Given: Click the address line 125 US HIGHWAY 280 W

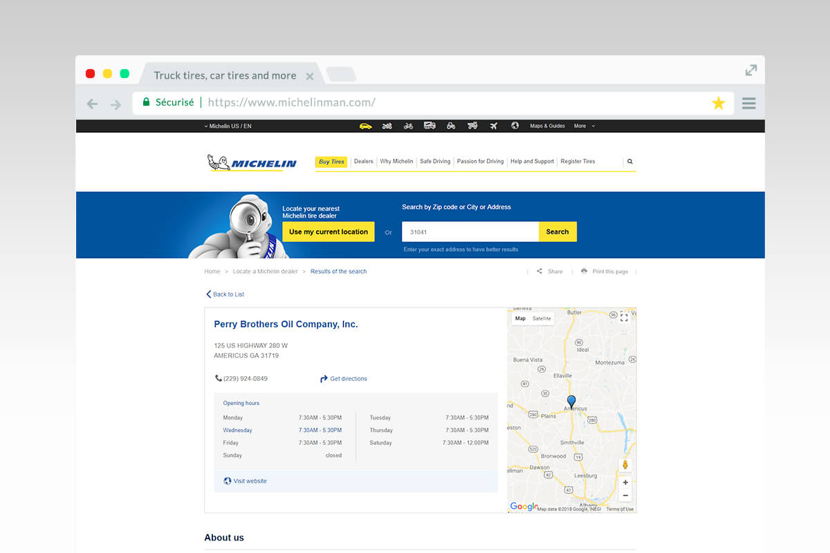Looking at the screenshot, I should pyautogui.click(x=251, y=346).
